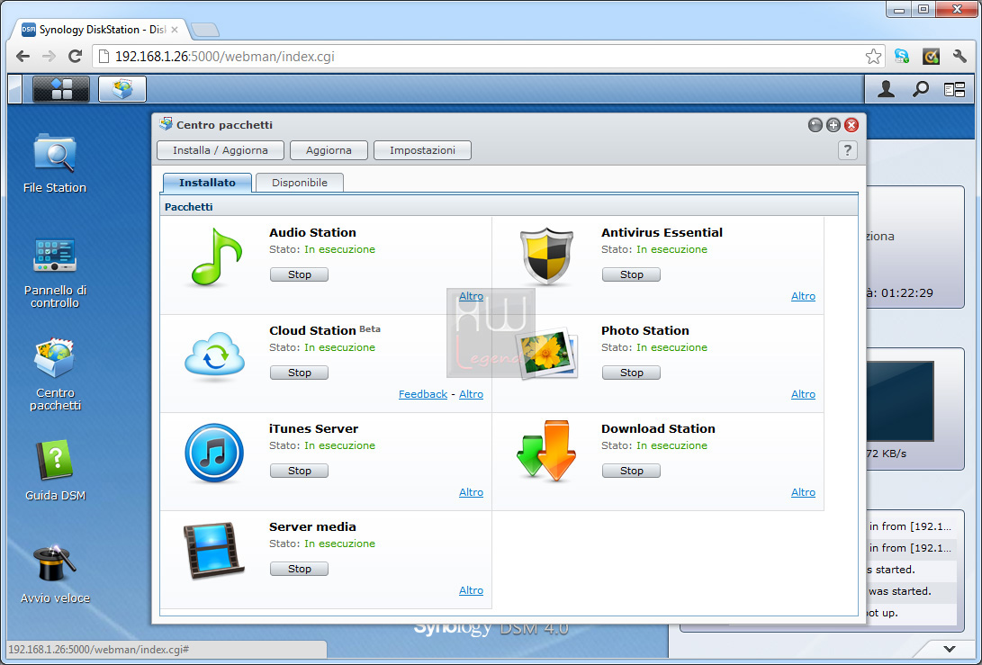Open the browser wrench settings menu
Screen dimensions: 982x665
(x=959, y=57)
